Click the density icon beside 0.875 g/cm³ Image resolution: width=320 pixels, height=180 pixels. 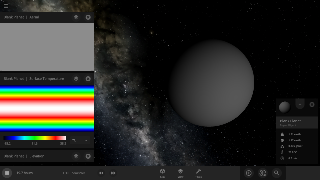282,146
